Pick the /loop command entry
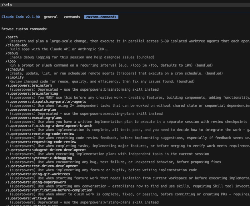This screenshot has height=206, width=250. click(x=11, y=61)
